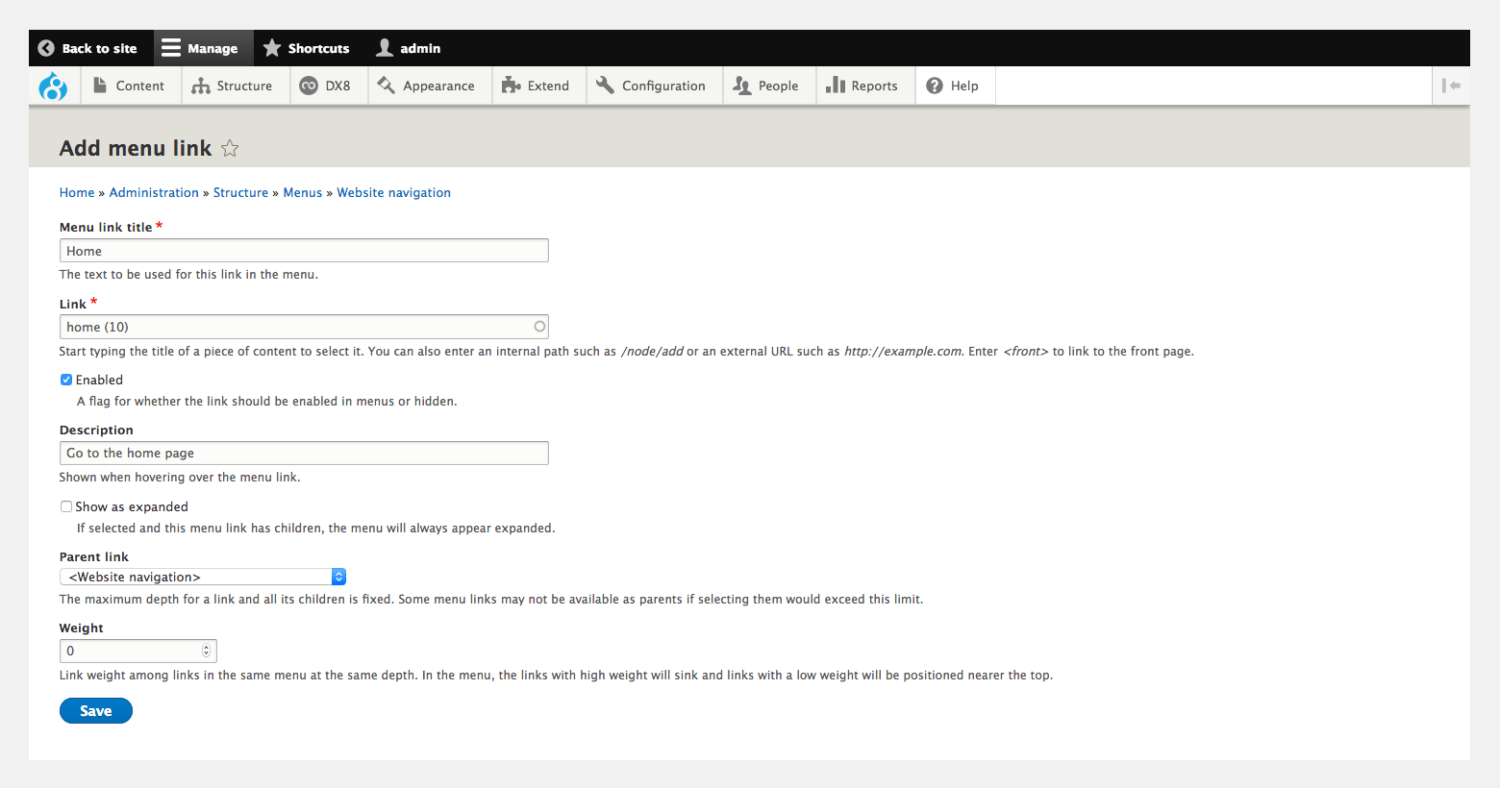Open the Help menu item
This screenshot has height=788, width=1500.
tap(955, 86)
